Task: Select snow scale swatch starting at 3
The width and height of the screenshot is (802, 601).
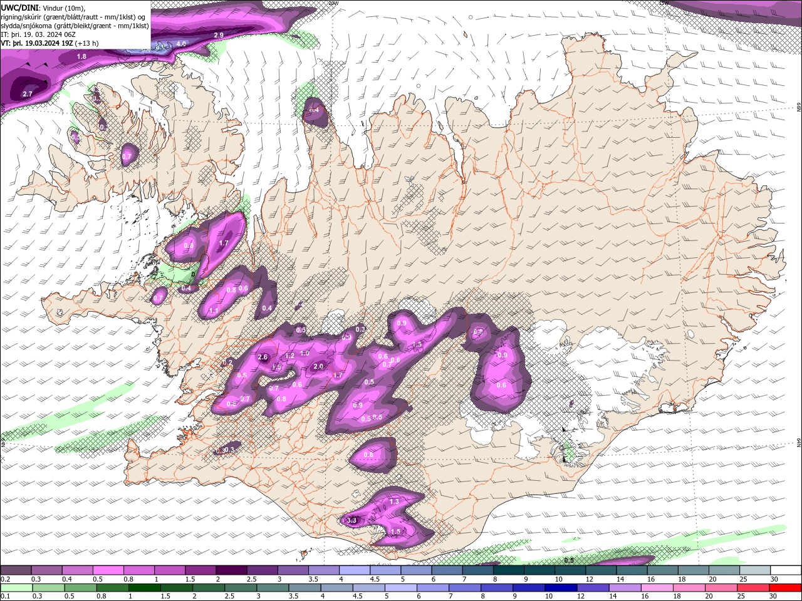Action: tap(293, 570)
